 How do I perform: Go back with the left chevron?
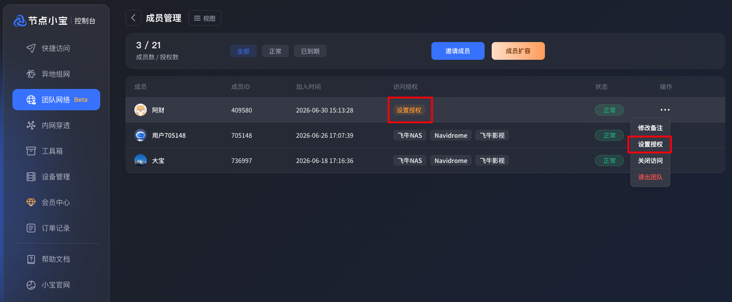tap(133, 18)
